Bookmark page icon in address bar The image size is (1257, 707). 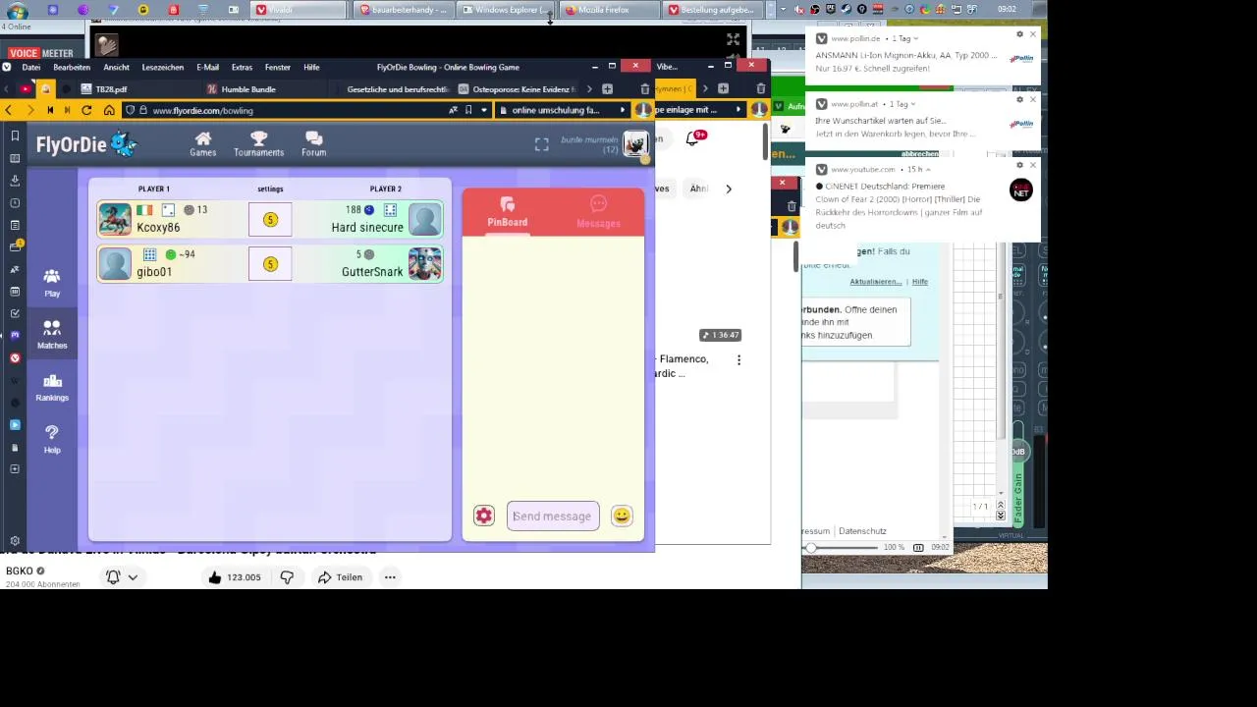[468, 110]
